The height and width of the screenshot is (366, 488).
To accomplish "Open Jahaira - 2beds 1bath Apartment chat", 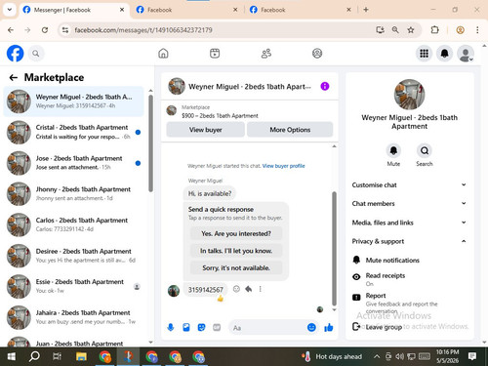I will [73, 317].
